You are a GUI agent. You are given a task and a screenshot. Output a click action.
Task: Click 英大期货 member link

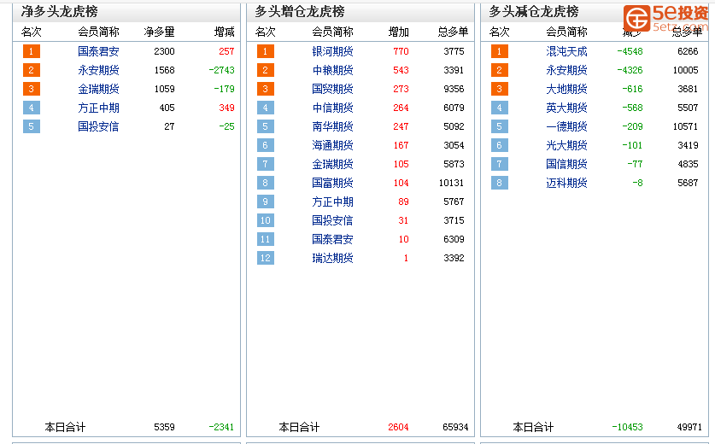pyautogui.click(x=567, y=108)
